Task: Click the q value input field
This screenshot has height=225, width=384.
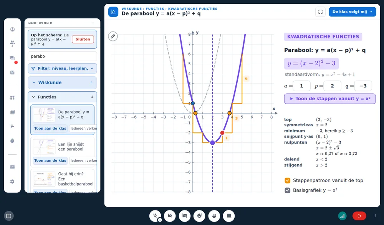Action: click(x=363, y=86)
